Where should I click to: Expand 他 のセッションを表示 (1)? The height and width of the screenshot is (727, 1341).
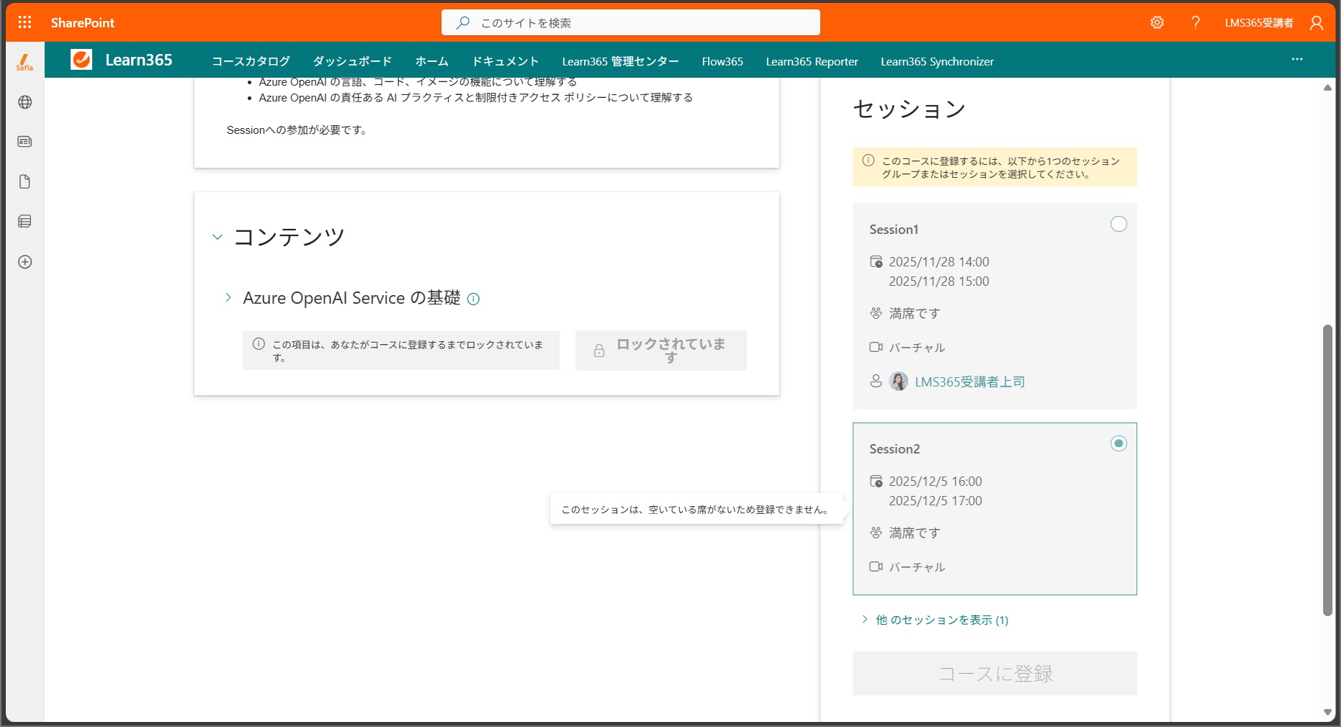(x=935, y=620)
